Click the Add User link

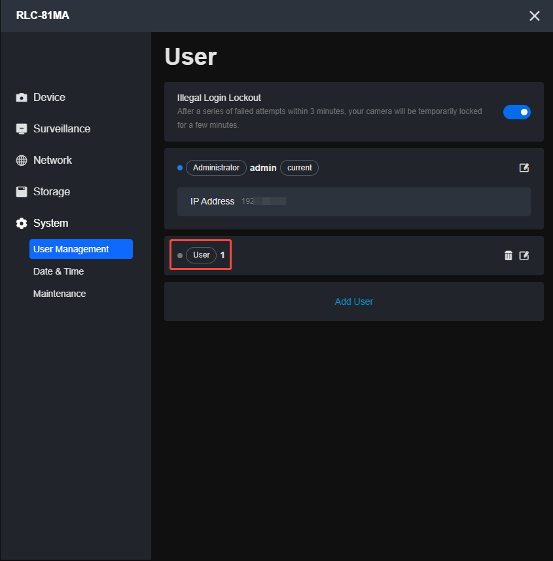click(353, 301)
